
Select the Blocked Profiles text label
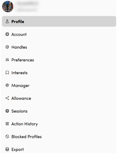[26, 137]
